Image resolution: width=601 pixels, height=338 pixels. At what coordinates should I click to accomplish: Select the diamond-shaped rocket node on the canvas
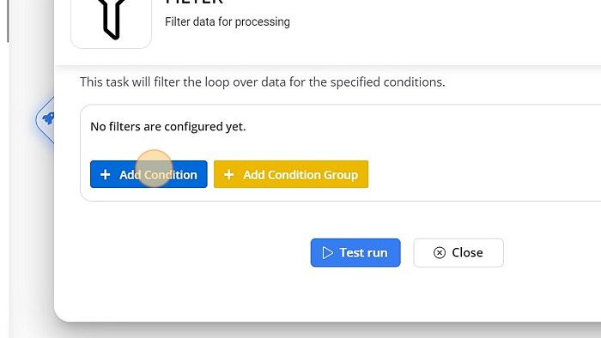tap(46, 119)
